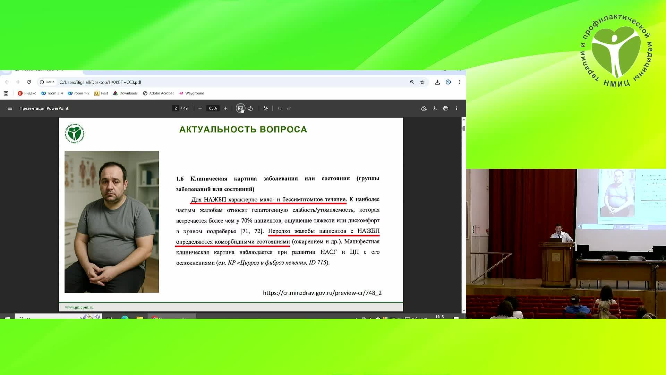The width and height of the screenshot is (666, 375).
Task: Open the room 1-2 bookmark
Action: 79,93
